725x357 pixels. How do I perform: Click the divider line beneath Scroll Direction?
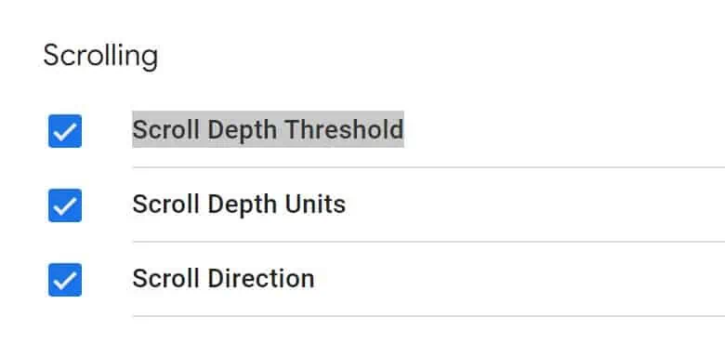point(428,316)
